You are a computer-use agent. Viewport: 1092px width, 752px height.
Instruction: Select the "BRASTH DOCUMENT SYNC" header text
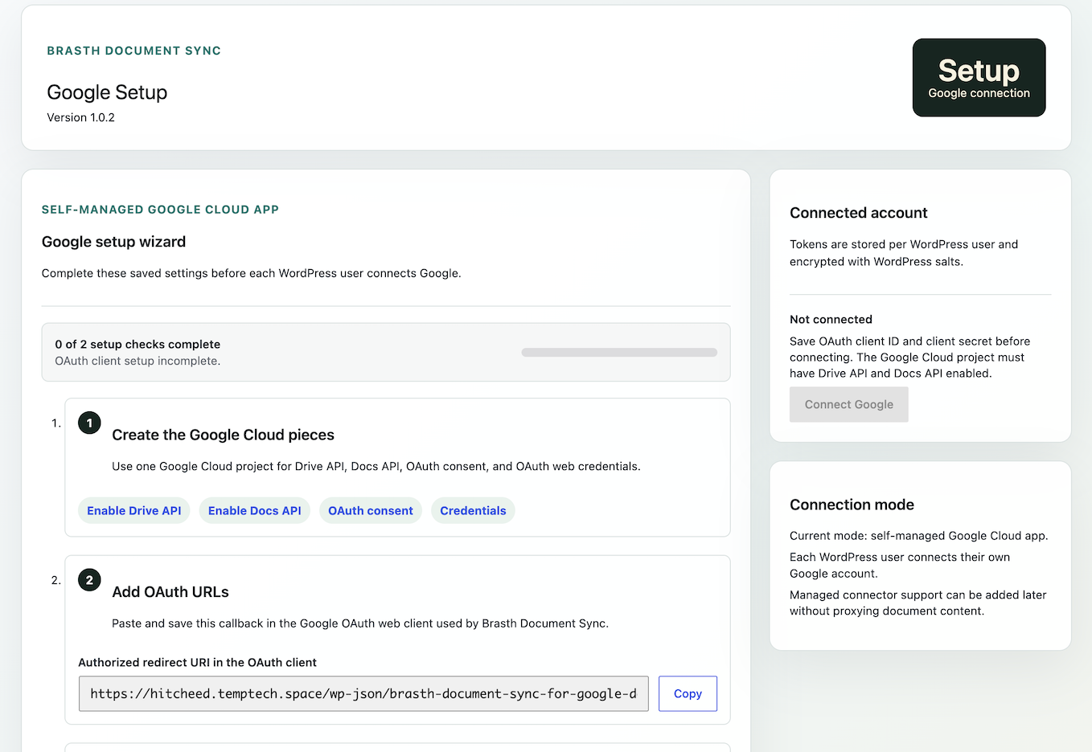(134, 51)
